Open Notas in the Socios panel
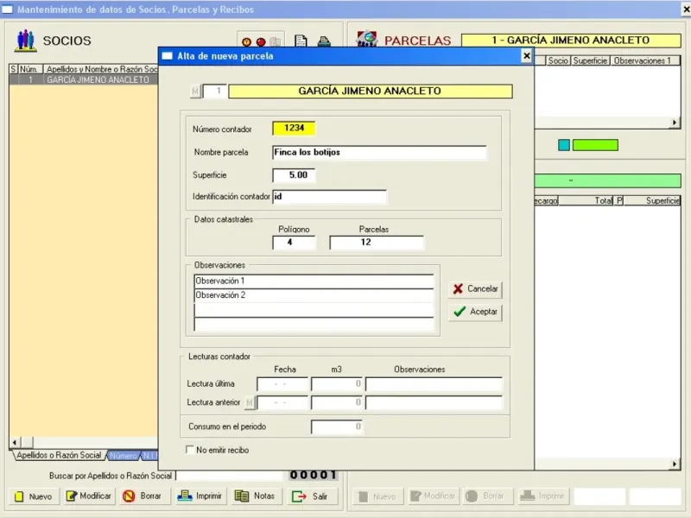Viewport: 691px width, 518px height. click(255, 496)
